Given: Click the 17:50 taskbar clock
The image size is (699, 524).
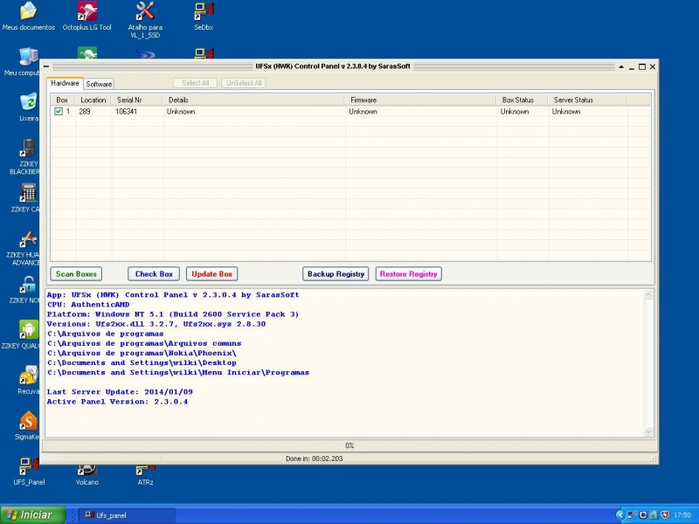Looking at the screenshot, I should pos(682,515).
